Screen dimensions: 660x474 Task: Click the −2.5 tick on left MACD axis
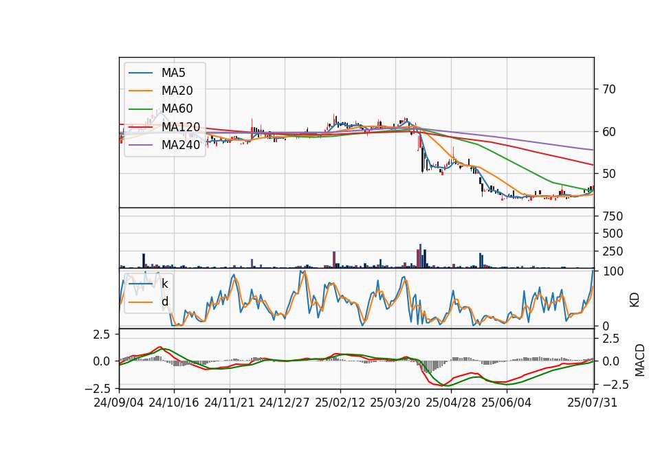[97, 388]
